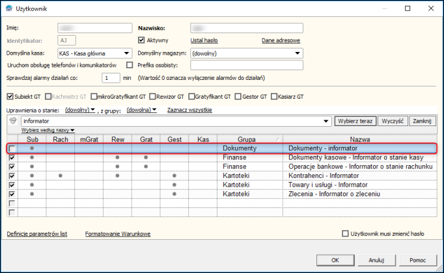Enable Uruchom obsługę telefonów i komunikatorów checkbox
Image resolution: width=444 pixels, height=273 pixels.
tap(130, 65)
